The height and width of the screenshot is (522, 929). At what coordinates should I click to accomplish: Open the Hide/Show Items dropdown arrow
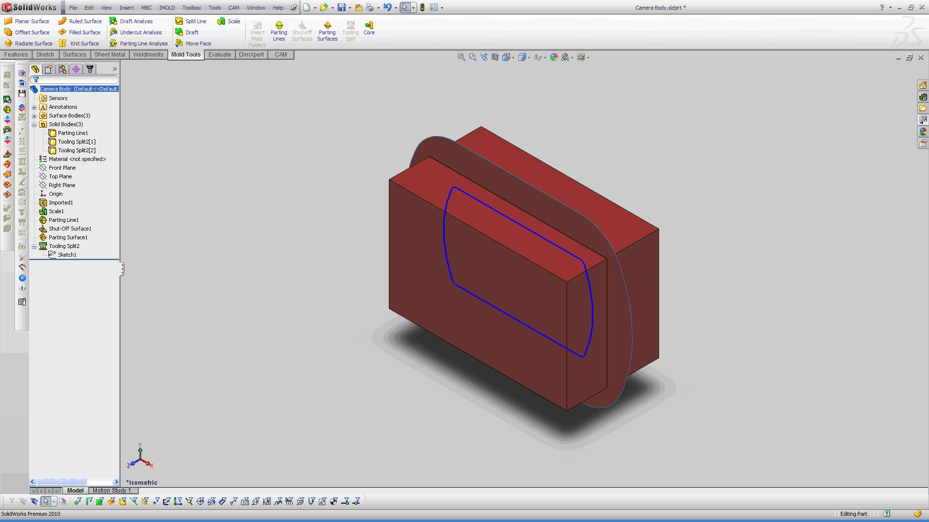545,58
